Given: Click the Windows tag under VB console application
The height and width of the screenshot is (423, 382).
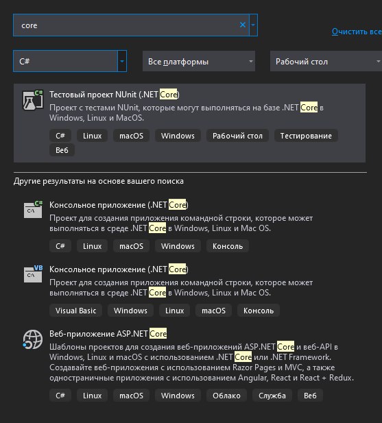Looking at the screenshot, I should (x=130, y=311).
